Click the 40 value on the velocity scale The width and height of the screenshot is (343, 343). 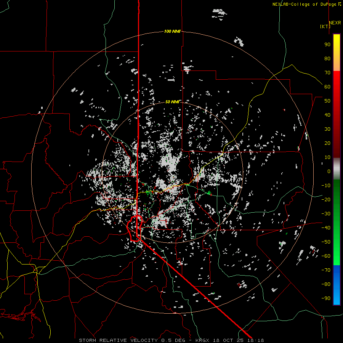tap(327, 115)
